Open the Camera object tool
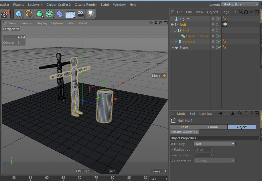This screenshot has height=181, width=262. pos(81,13)
